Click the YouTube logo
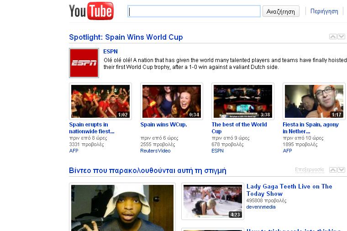The width and height of the screenshot is (347, 231). (91, 11)
